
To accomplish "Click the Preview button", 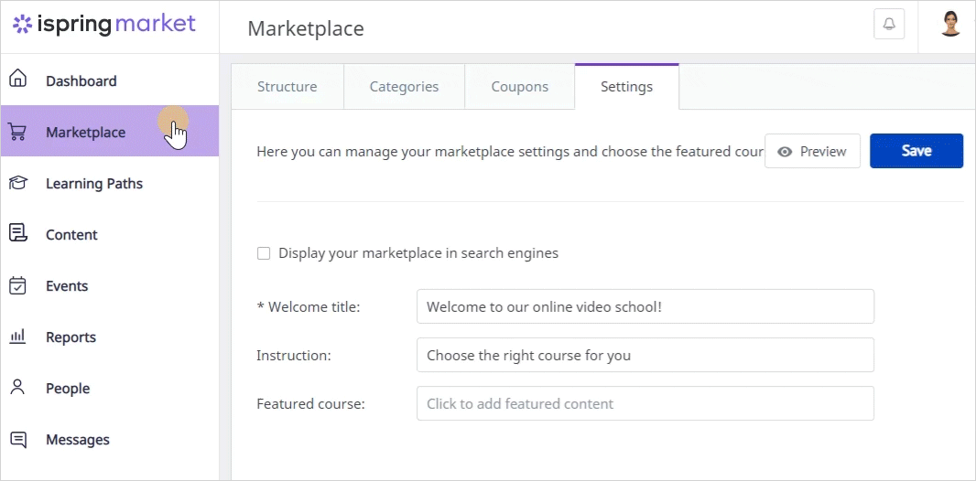I will tap(812, 151).
